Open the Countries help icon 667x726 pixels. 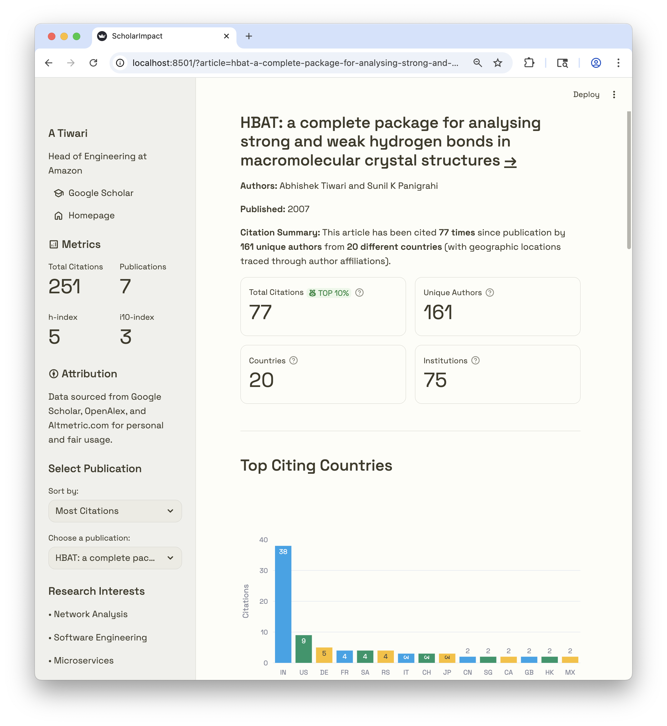click(293, 361)
